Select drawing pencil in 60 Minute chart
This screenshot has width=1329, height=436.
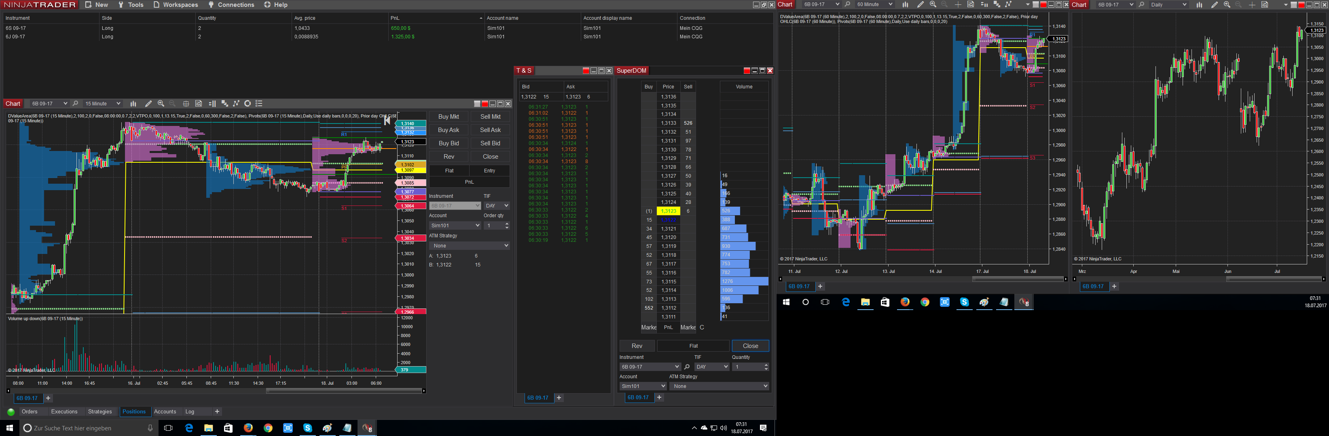(921, 4)
